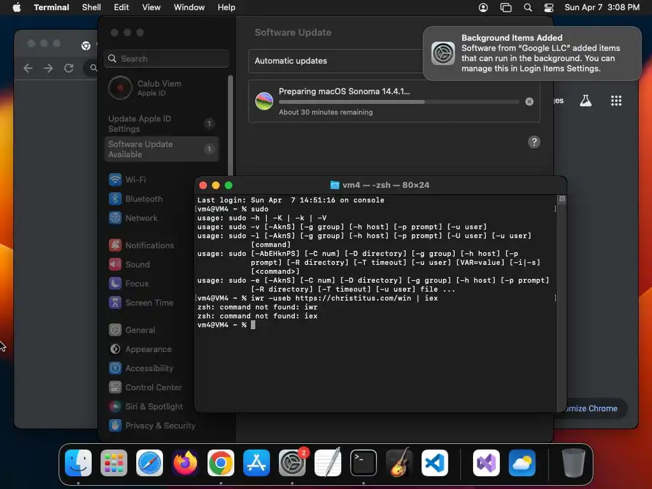Screen dimensions: 652x489
Task: Open Launchpad from the dock
Action: [114, 463]
